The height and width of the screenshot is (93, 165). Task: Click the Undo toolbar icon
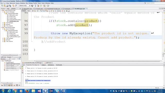(13, 6)
